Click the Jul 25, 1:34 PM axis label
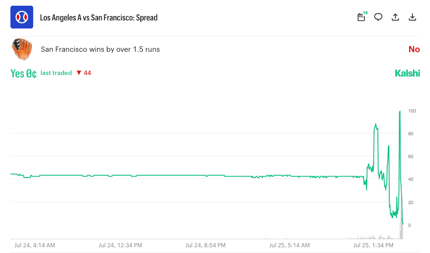 click(x=373, y=245)
